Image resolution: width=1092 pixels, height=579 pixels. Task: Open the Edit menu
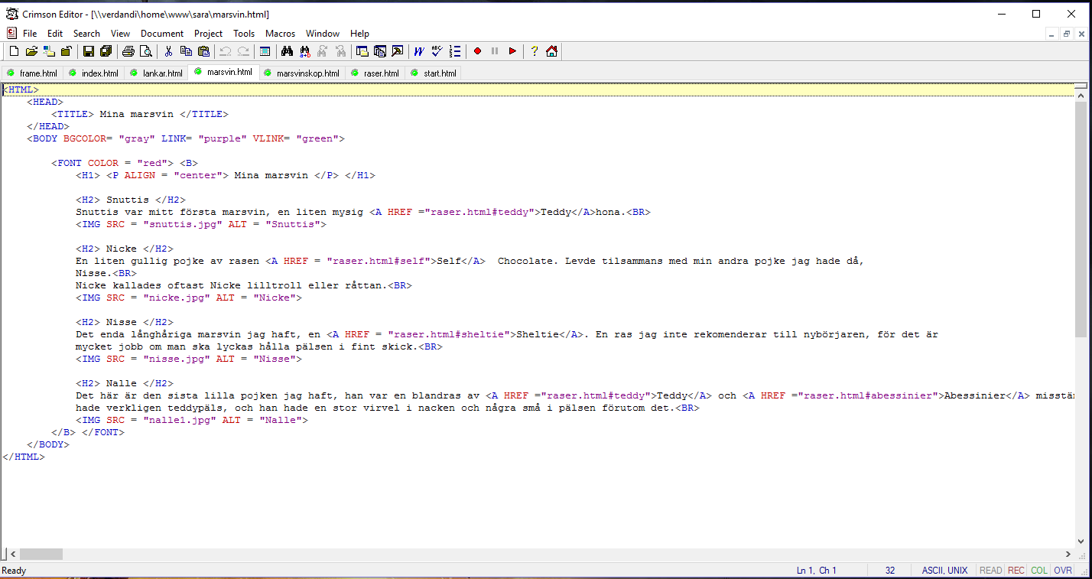tap(55, 34)
